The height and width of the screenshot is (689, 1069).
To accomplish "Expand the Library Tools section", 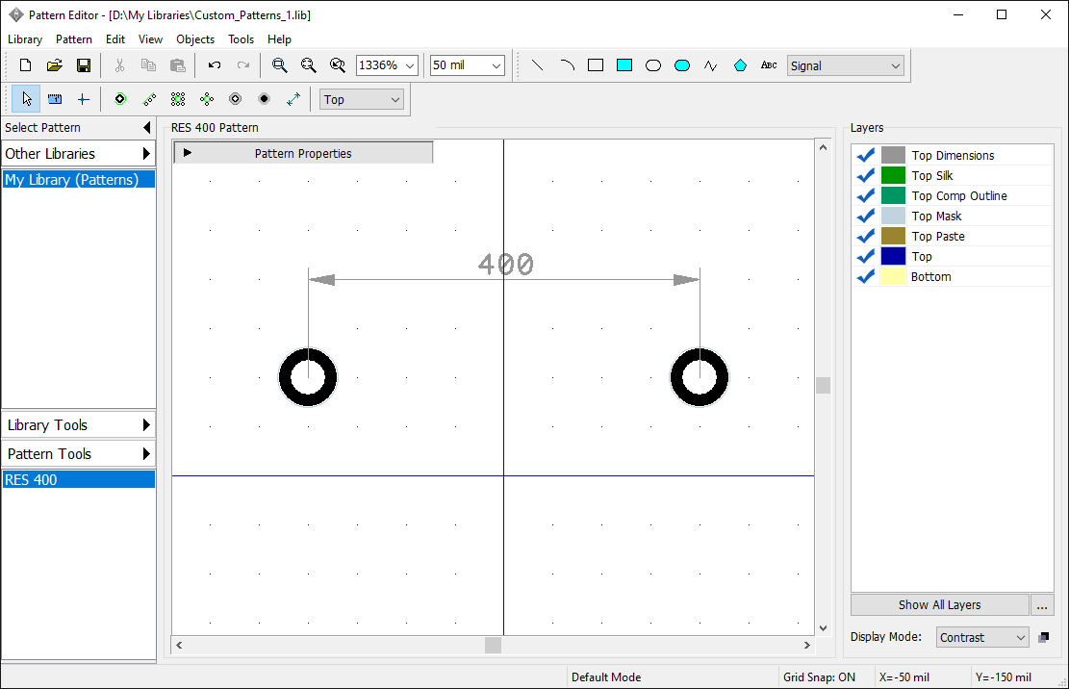I will pos(78,425).
